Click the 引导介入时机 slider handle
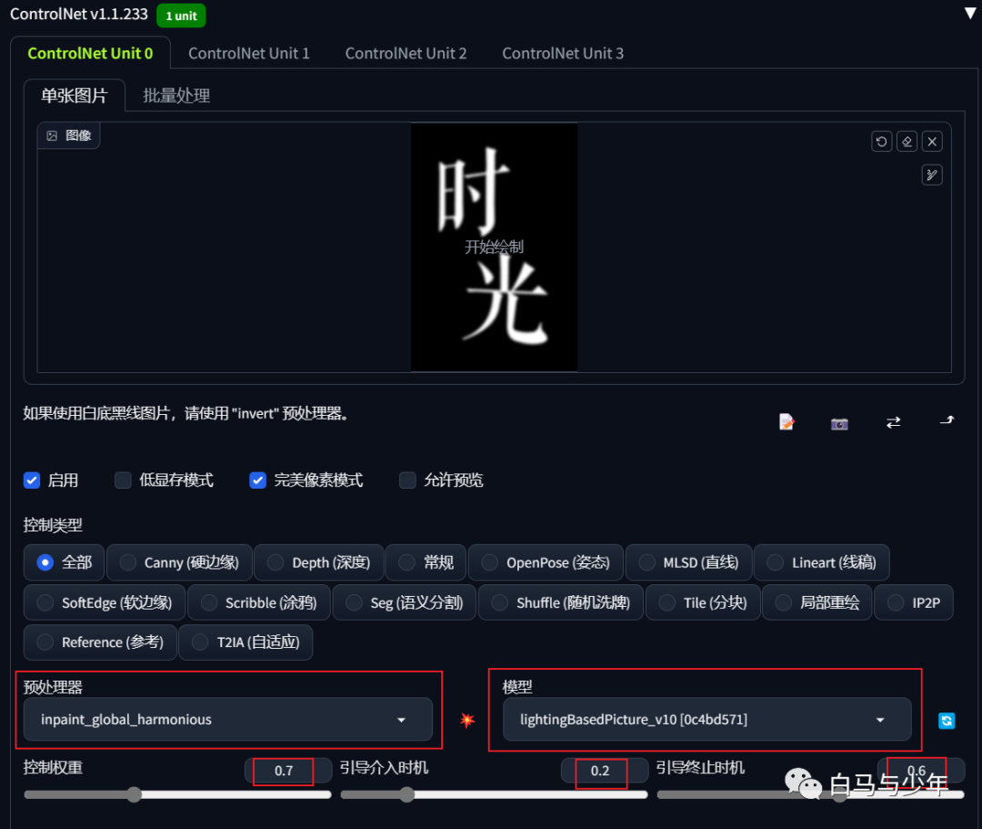The height and width of the screenshot is (829, 982). click(407, 794)
